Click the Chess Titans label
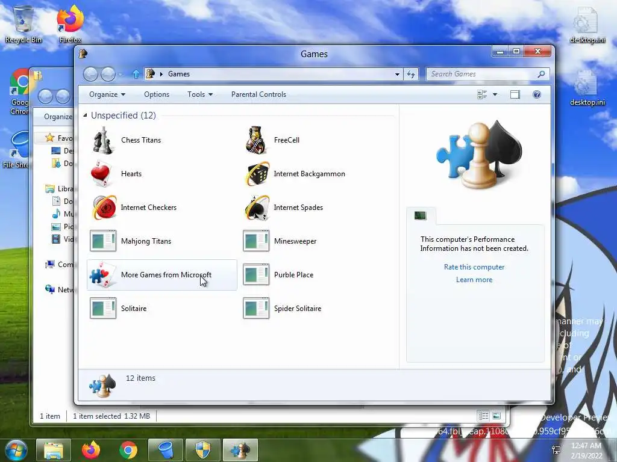Screen dimensions: 617x462 141,140
